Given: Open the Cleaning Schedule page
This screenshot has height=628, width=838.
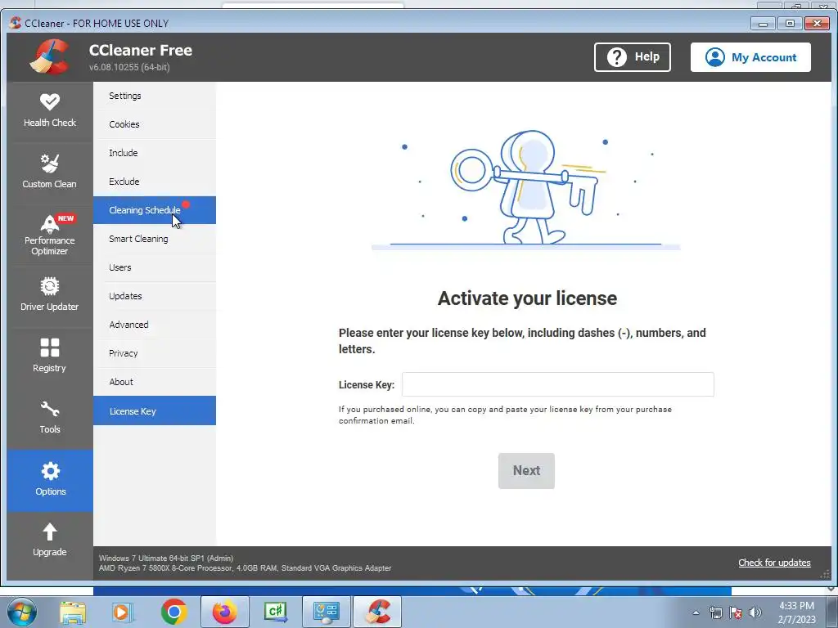Looking at the screenshot, I should [155, 210].
